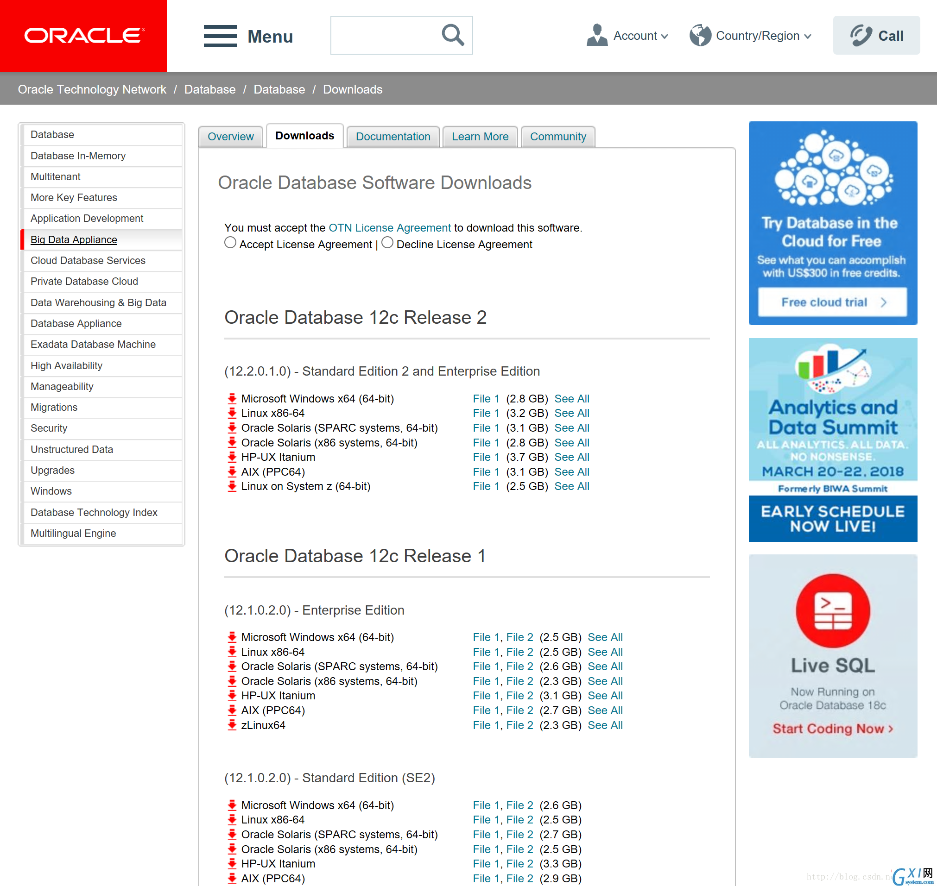Open High Availability sidebar item
Viewport: 937px width, 886px height.
pos(102,365)
